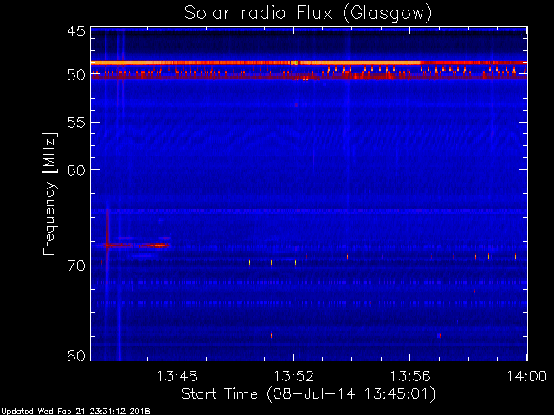Click the 80 frequency tick label

tap(76, 355)
